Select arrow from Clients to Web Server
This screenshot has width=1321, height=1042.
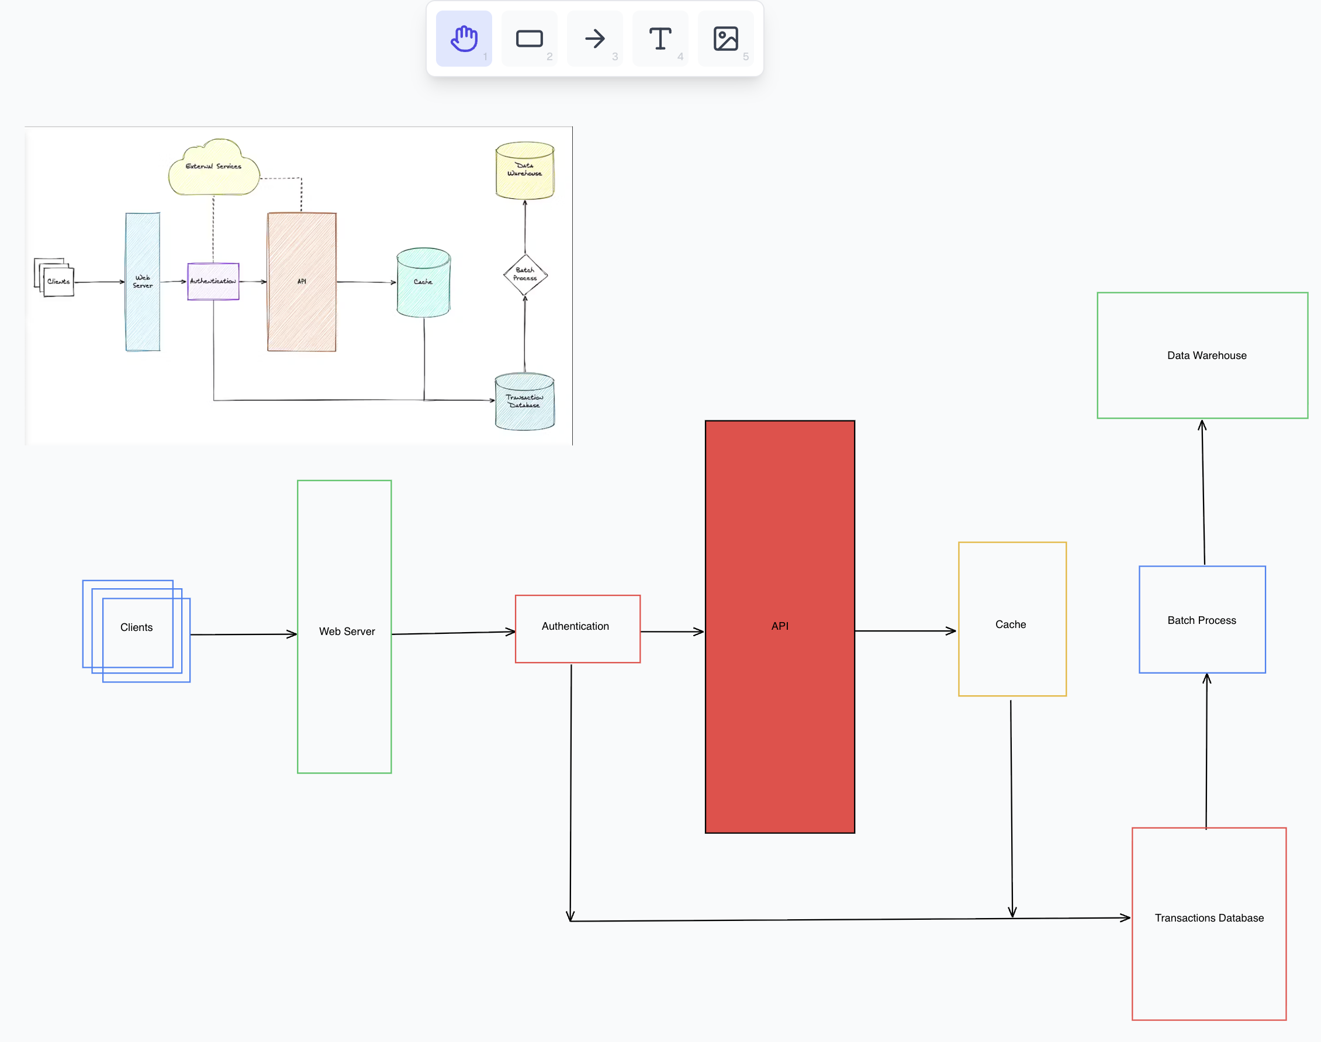[243, 634]
